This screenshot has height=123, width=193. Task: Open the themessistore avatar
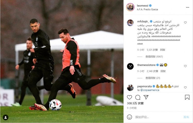130,66
